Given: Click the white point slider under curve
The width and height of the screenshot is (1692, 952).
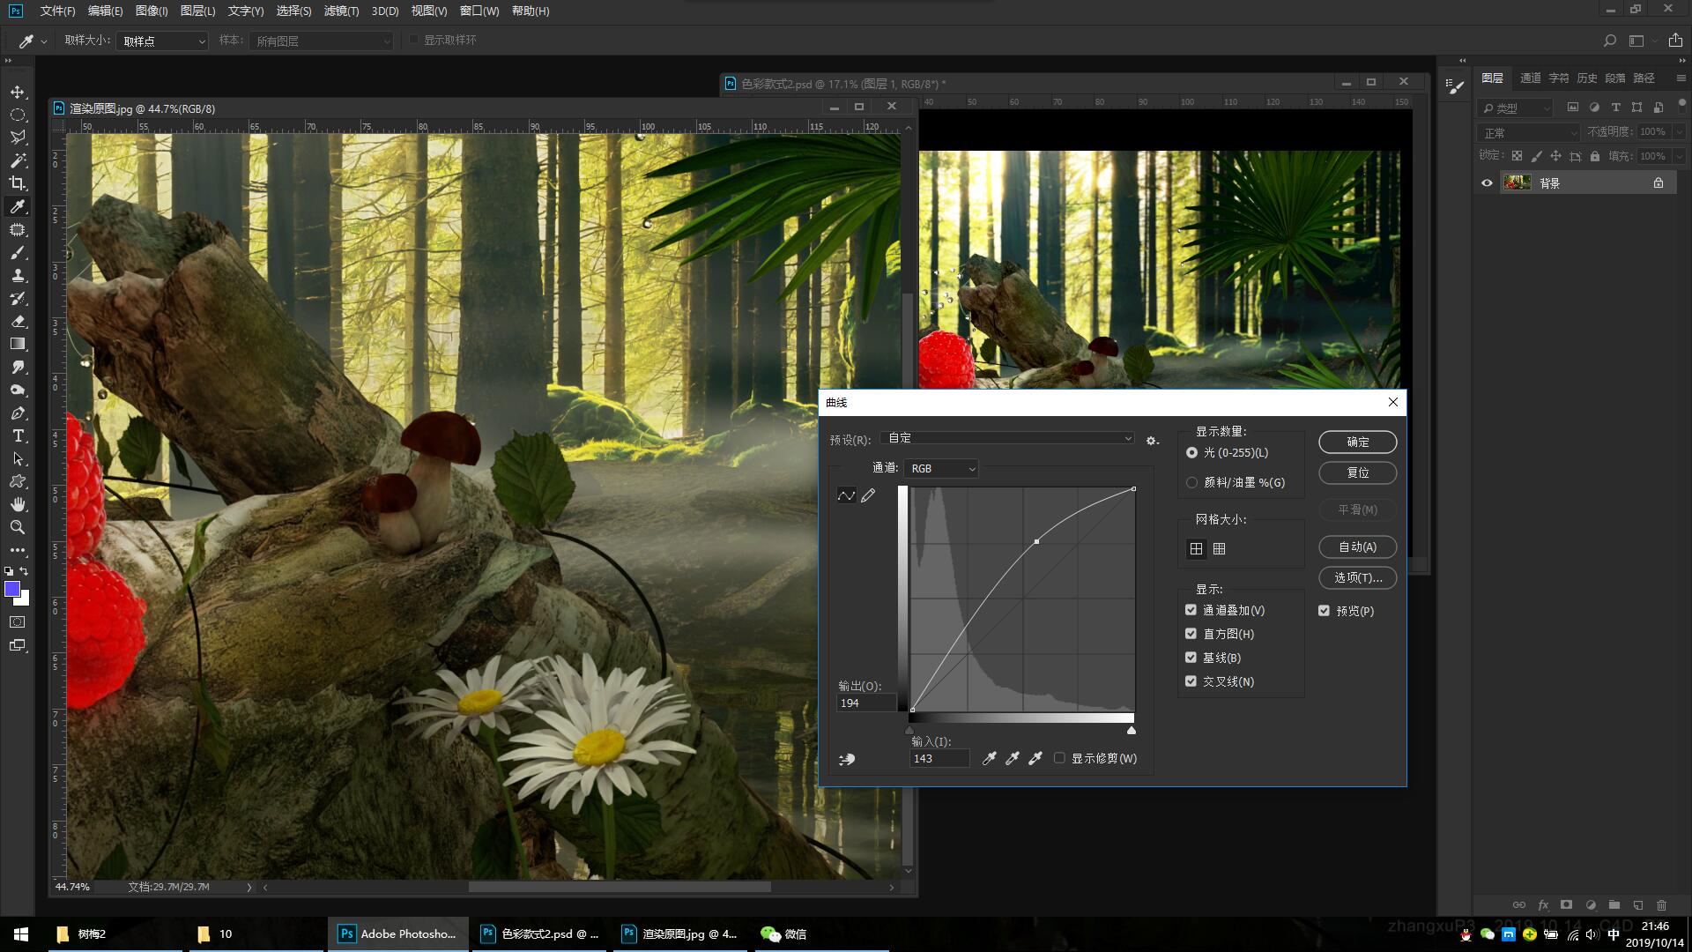Looking at the screenshot, I should point(1132,731).
